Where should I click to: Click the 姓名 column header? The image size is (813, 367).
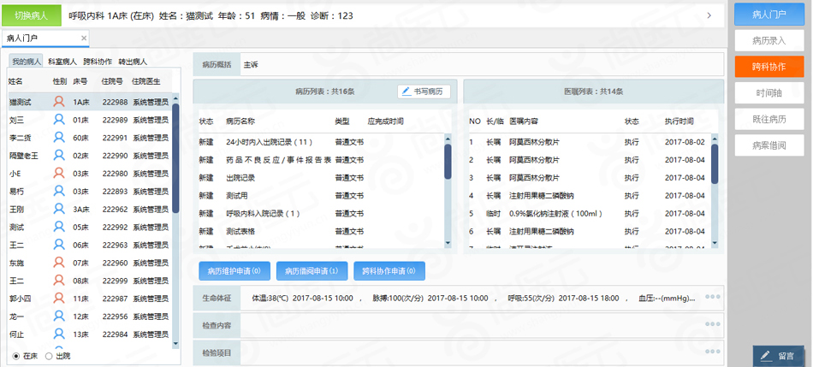pos(15,81)
